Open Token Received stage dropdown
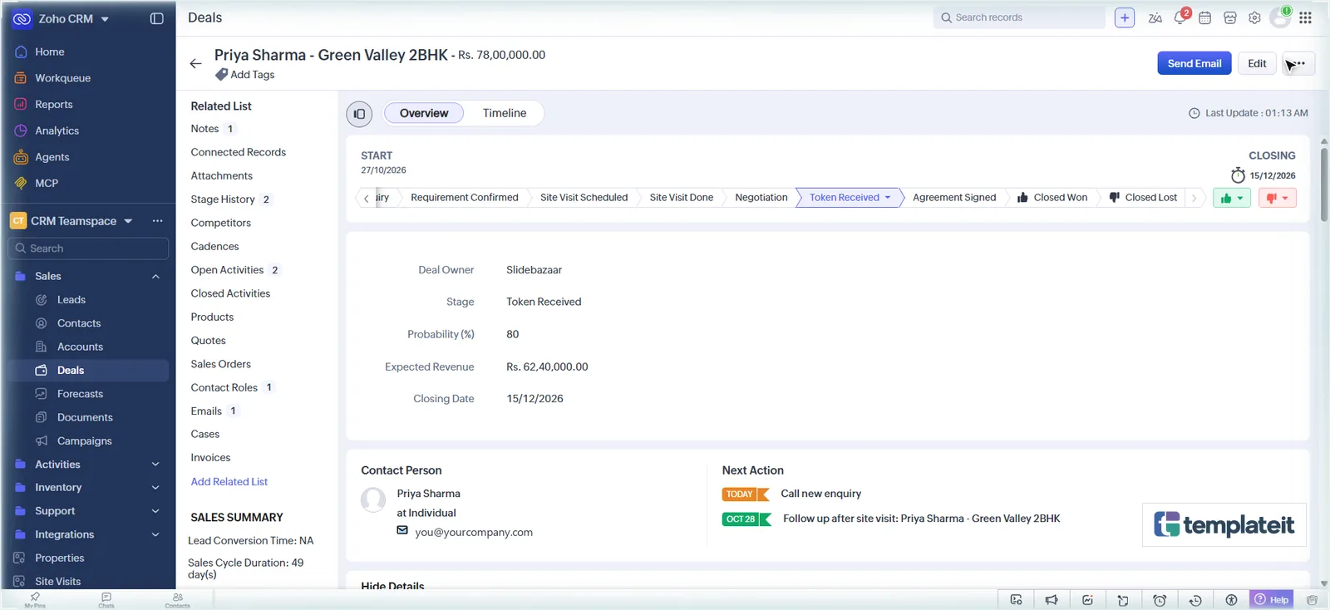1330x610 pixels. click(x=888, y=198)
